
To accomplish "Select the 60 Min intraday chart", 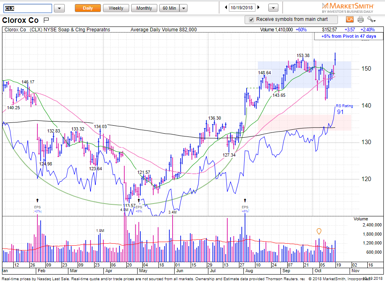I will click(x=169, y=8).
